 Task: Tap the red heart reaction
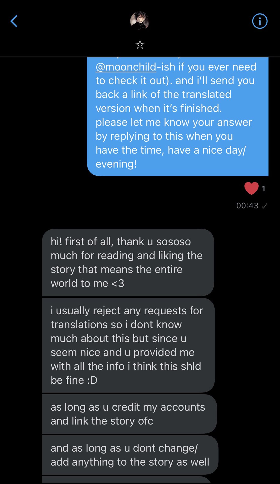tap(251, 188)
